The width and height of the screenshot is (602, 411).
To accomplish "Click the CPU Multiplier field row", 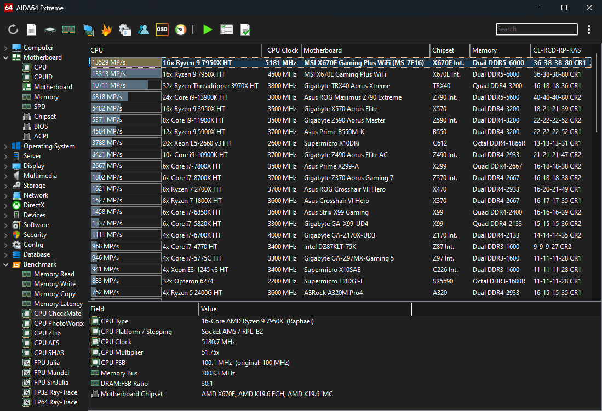I will (250, 352).
